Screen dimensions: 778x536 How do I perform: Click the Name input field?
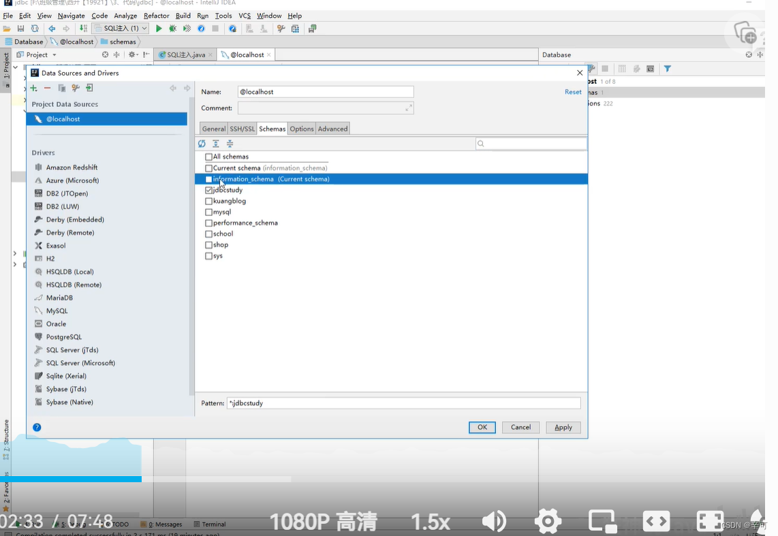(x=326, y=92)
